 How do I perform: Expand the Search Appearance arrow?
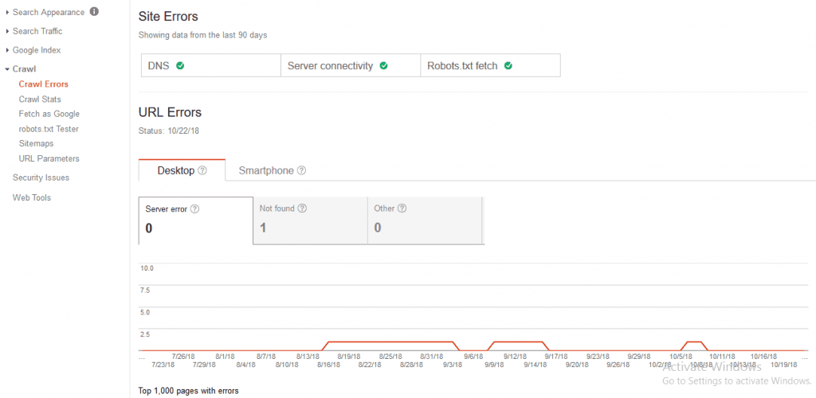[x=7, y=12]
